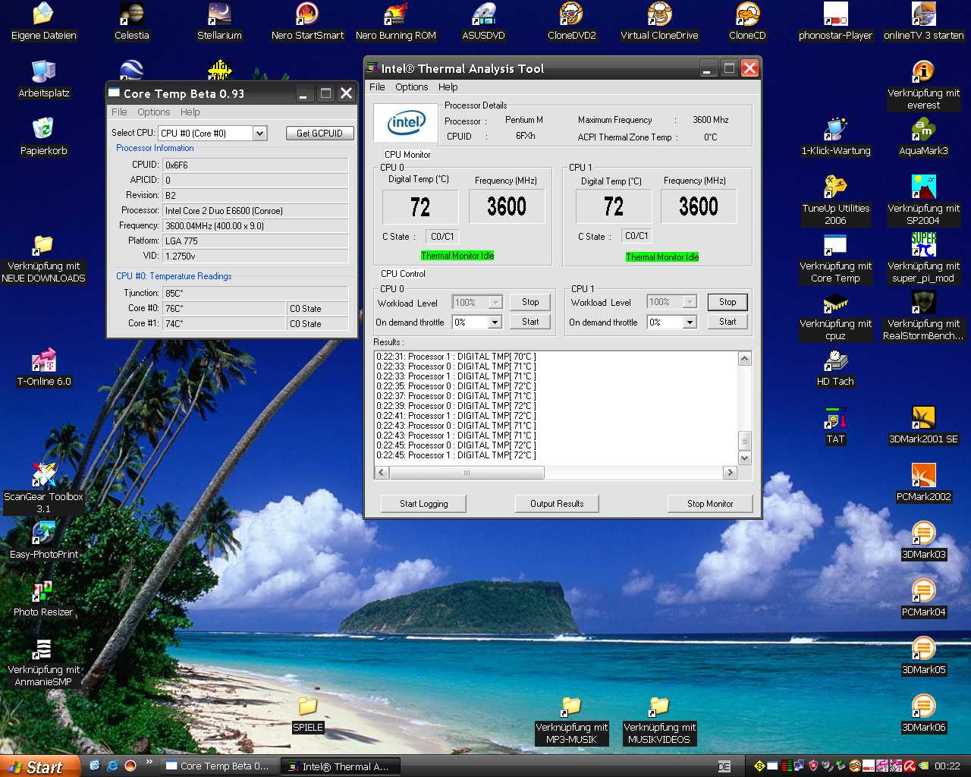Click Start button for CPU 0
The image size is (971, 777).
click(530, 322)
